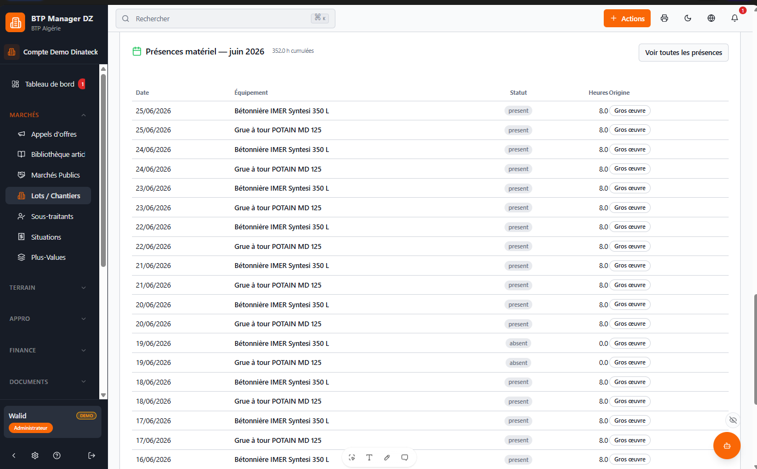757x469 pixels.
Task: Click Gros œuvre tag on 25/06 Bétonnière row
Action: [x=630, y=111]
